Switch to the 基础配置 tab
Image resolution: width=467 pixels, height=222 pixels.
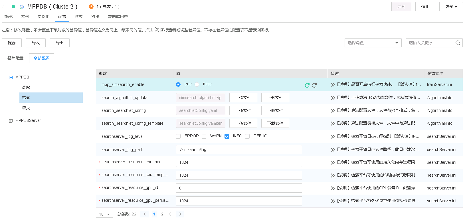(15, 58)
